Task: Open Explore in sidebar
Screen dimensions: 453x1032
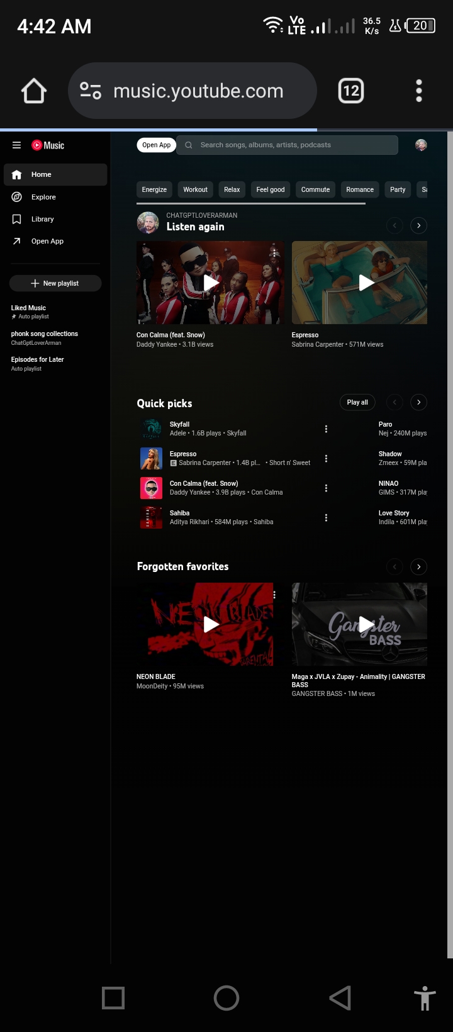Action: [55, 197]
